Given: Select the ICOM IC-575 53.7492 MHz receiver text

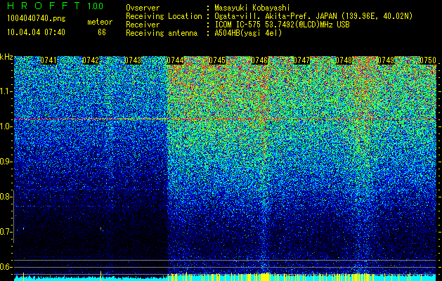Looking at the screenshot, I should [x=282, y=25].
